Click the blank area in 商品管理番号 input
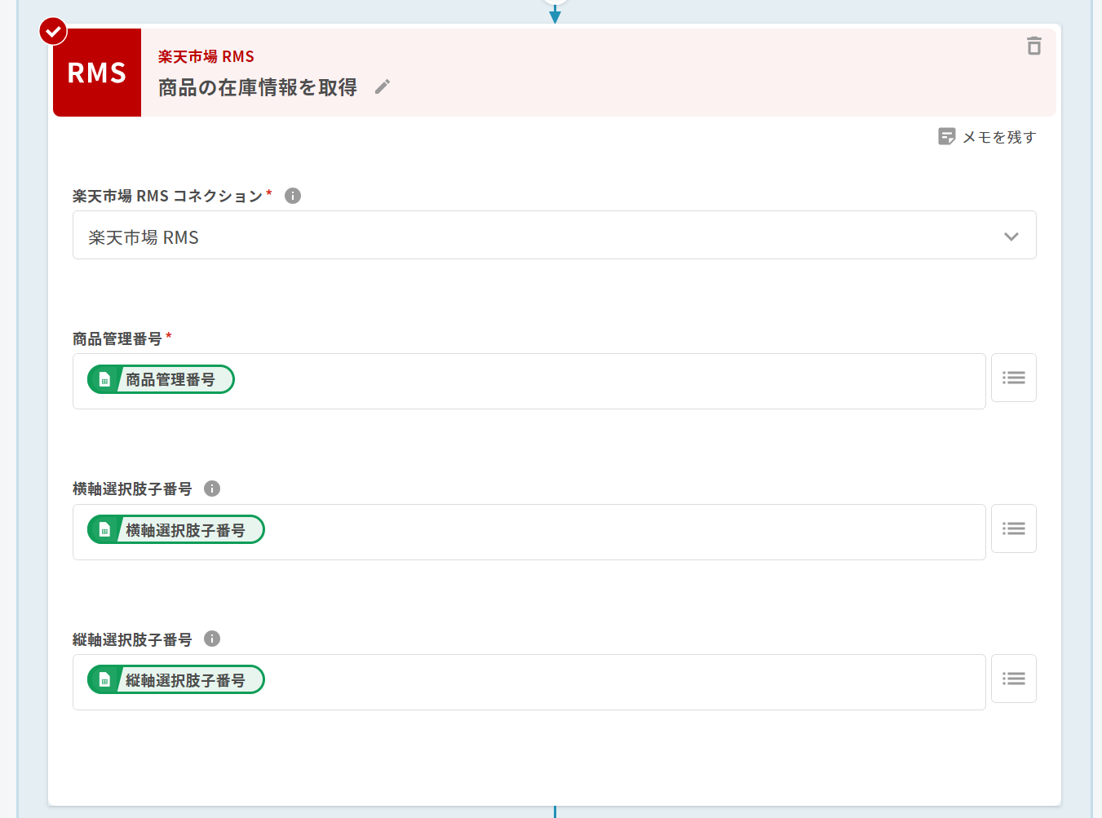 tap(604, 381)
